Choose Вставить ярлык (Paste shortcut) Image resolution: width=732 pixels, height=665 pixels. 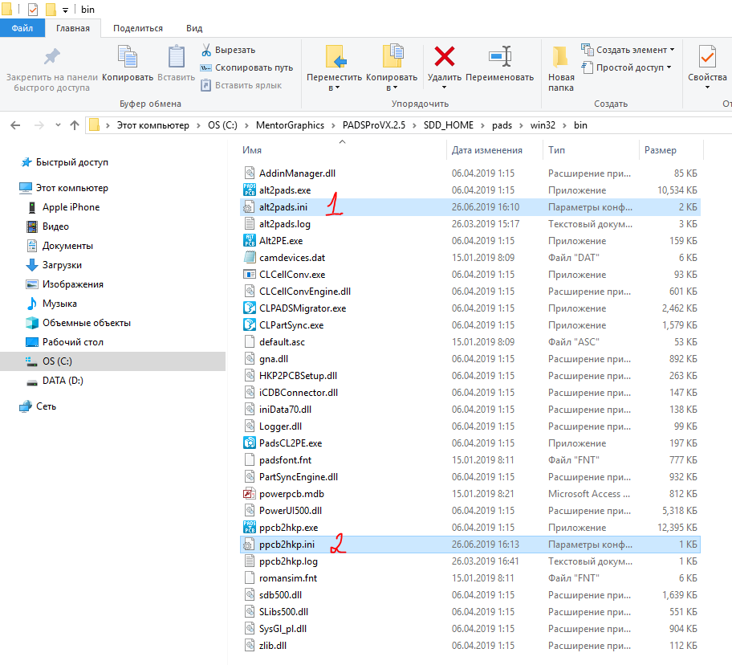[x=242, y=85]
